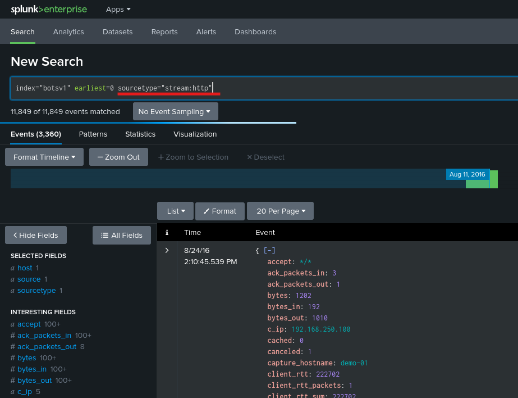518x398 pixels.
Task: Collapse the JSON event with [-] toggle
Action: (x=269, y=251)
